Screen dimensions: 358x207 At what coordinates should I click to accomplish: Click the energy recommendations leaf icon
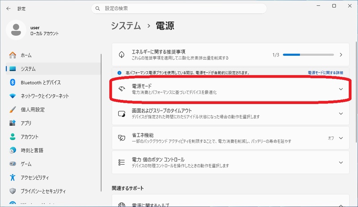(121, 55)
